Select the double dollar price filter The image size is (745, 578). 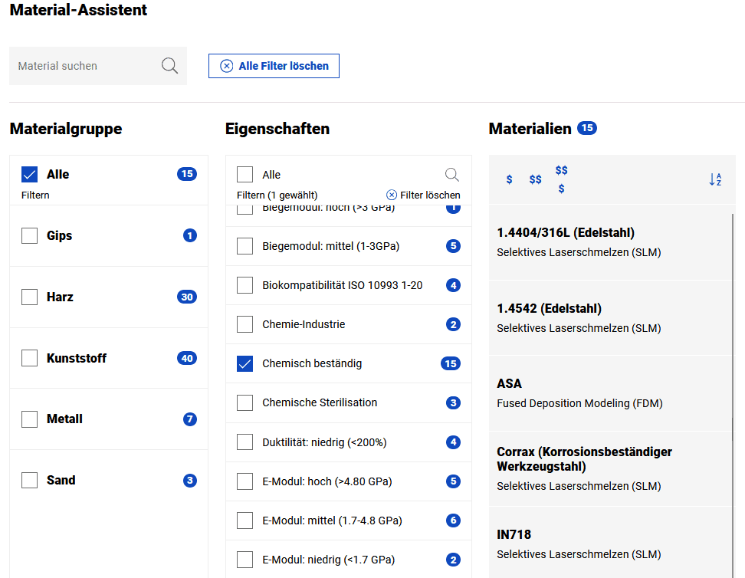pyautogui.click(x=536, y=179)
